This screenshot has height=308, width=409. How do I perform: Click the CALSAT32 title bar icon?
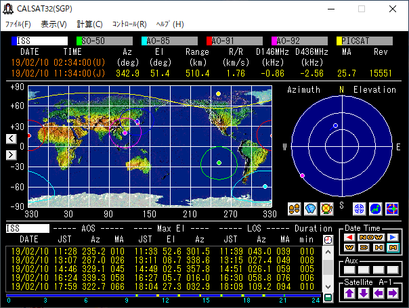(x=8, y=9)
